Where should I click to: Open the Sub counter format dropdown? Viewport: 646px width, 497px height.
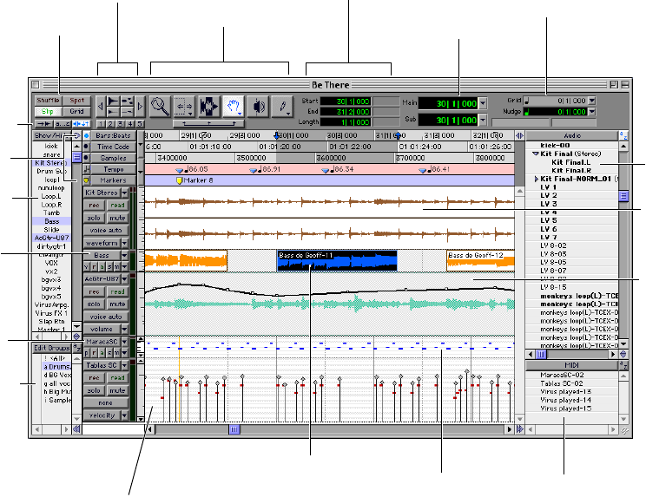(483, 121)
